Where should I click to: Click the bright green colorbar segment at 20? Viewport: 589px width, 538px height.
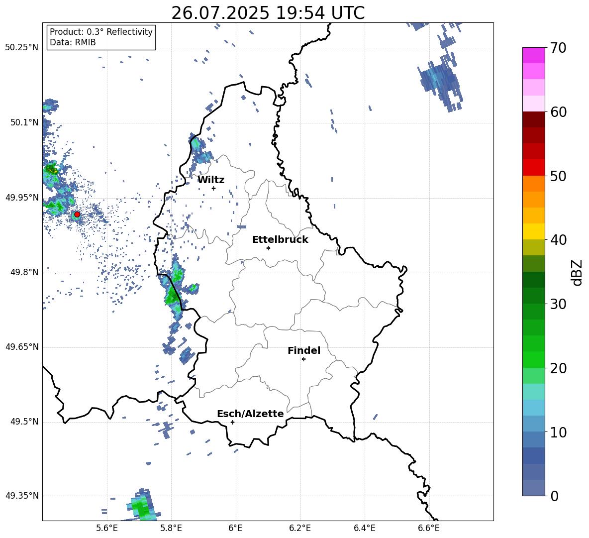(x=533, y=360)
